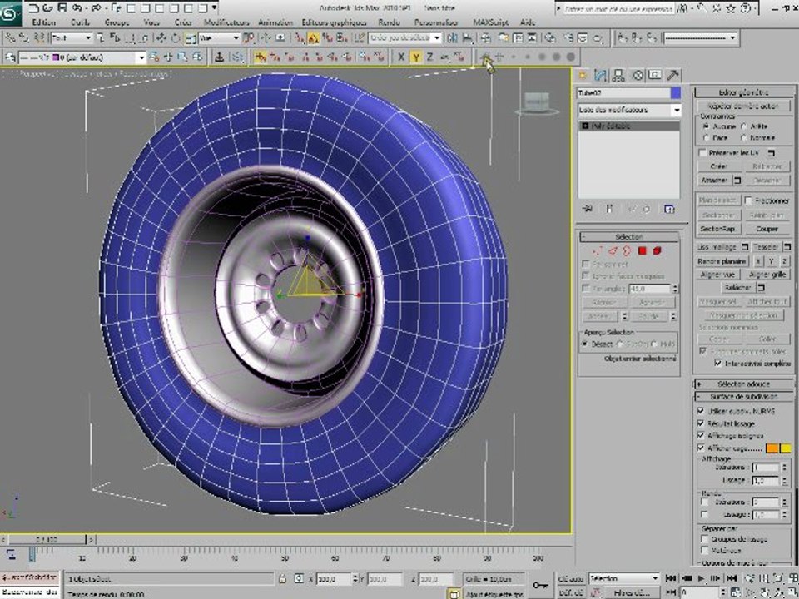
Task: Expand the Poly éditable stack entry
Action: pyautogui.click(x=585, y=126)
